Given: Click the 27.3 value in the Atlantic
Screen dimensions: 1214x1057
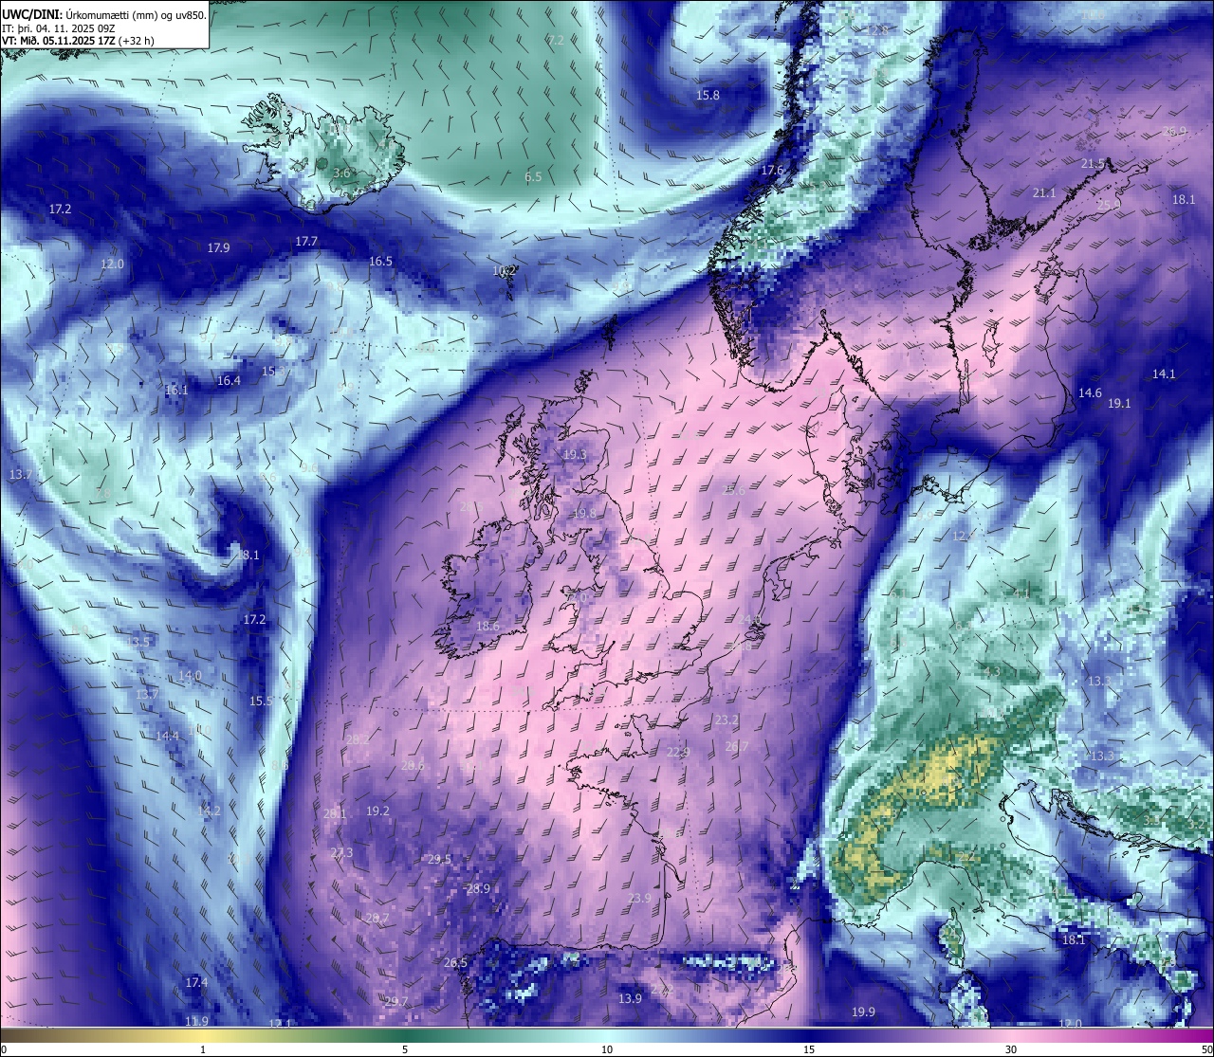Looking at the screenshot, I should (341, 852).
